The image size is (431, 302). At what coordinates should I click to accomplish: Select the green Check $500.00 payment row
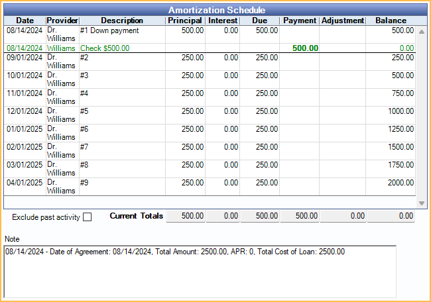(x=122, y=48)
